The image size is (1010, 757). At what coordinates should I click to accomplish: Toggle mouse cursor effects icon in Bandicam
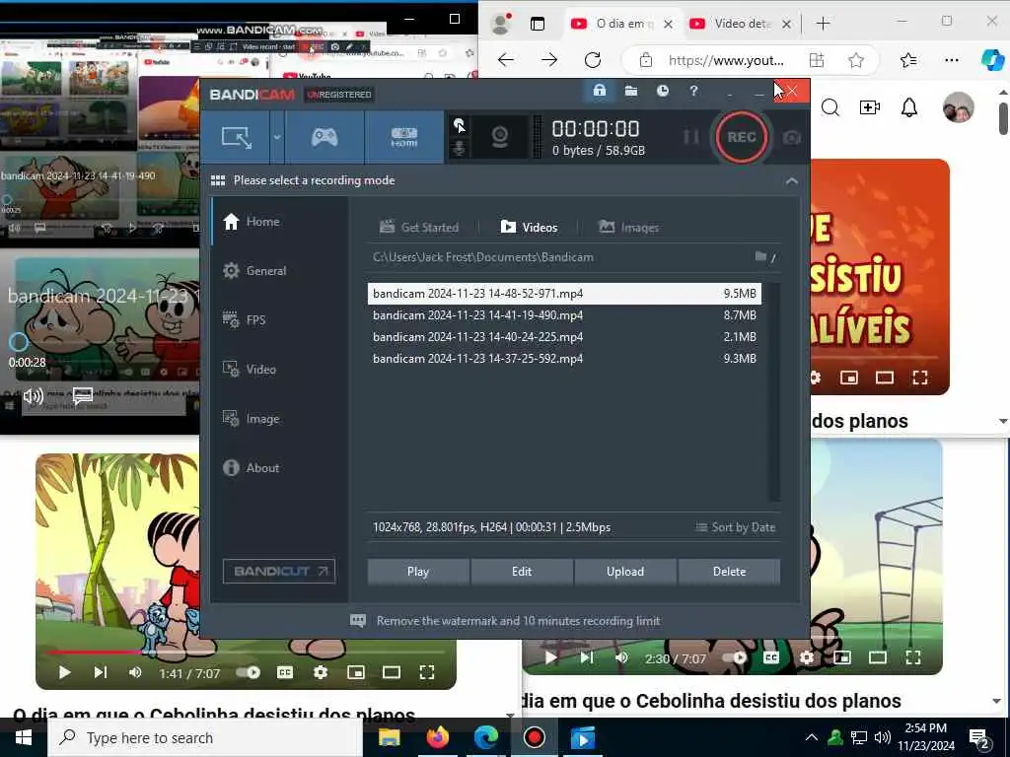click(x=460, y=125)
